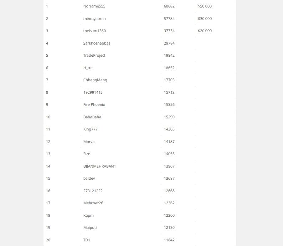This screenshot has height=246, width=283.
Task: Click the King777 username
Action: pos(90,129)
